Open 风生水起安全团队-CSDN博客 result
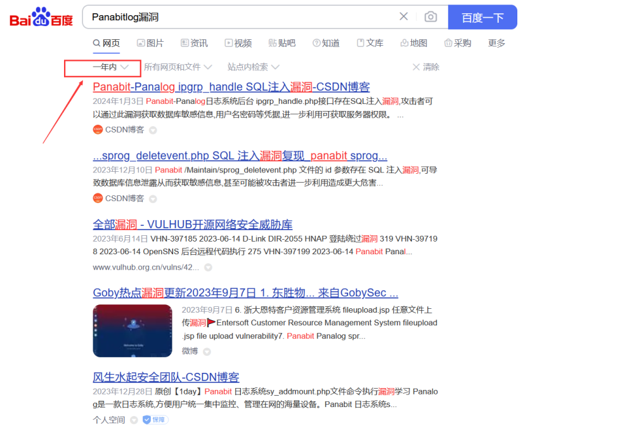This screenshot has width=634, height=435. coord(165,377)
